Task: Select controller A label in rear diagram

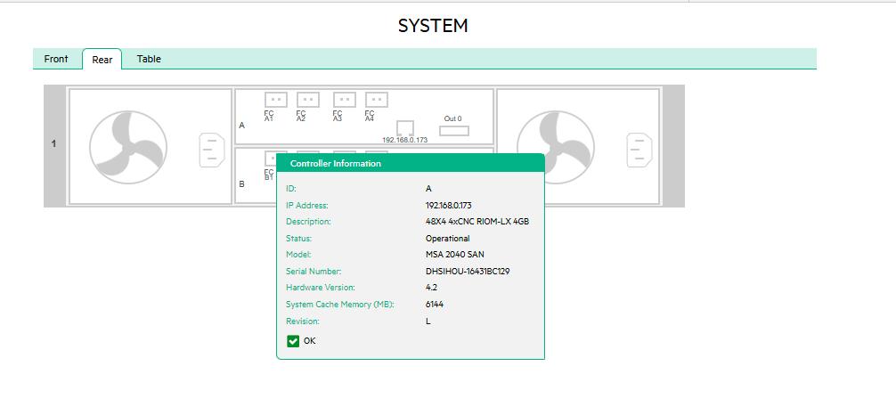Action: point(241,126)
